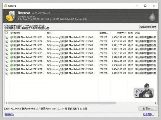
Task: Click green status dot of E08 file
Action: 11,65
